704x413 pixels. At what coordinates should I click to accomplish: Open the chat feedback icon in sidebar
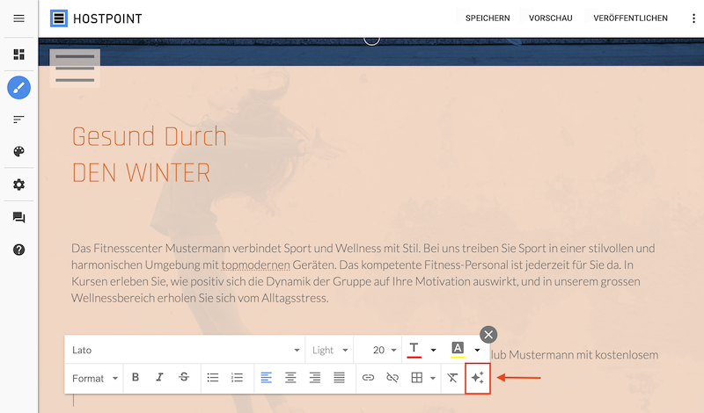pos(18,218)
